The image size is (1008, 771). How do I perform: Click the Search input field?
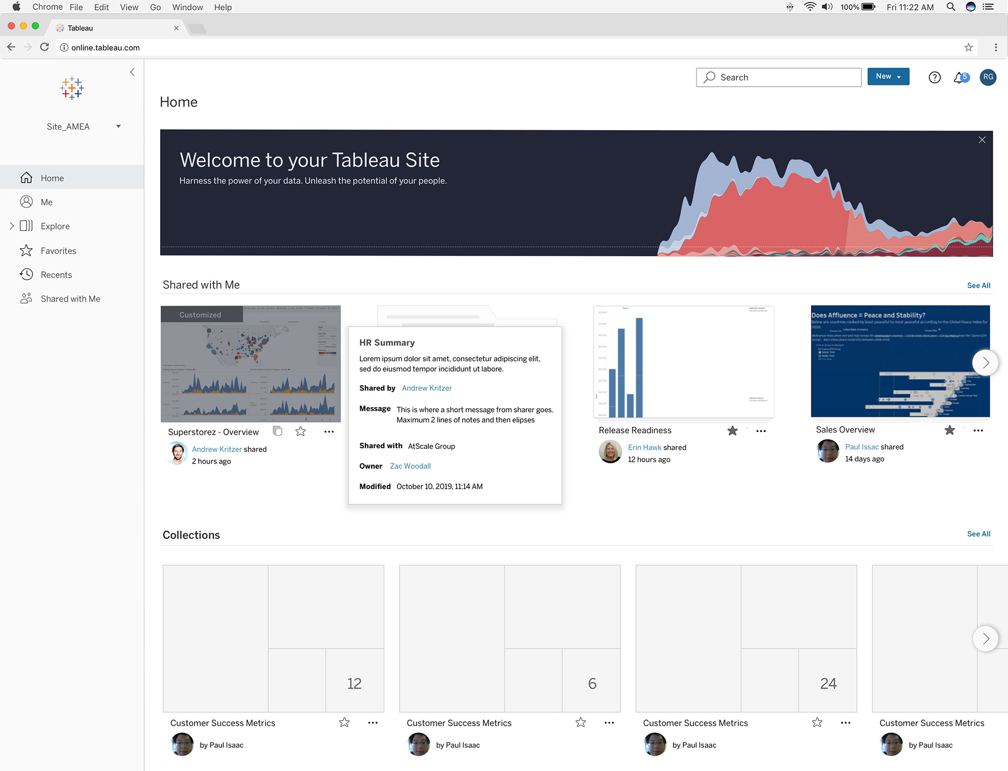pyautogui.click(x=779, y=77)
